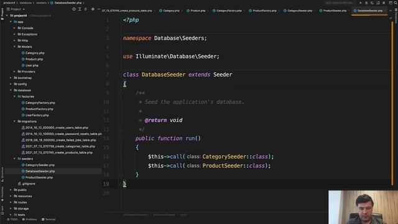Open ProductFactory.php in project tree
Image resolution: width=398 pixels, height=224 pixels.
(39, 109)
